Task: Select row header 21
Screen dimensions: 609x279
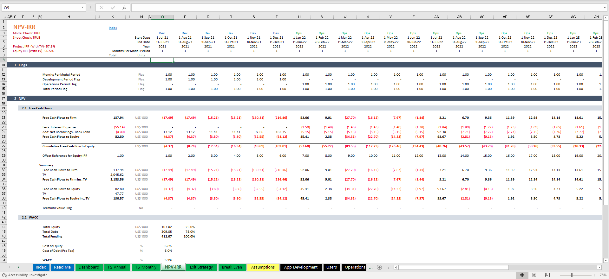Action: click(x=3, y=118)
